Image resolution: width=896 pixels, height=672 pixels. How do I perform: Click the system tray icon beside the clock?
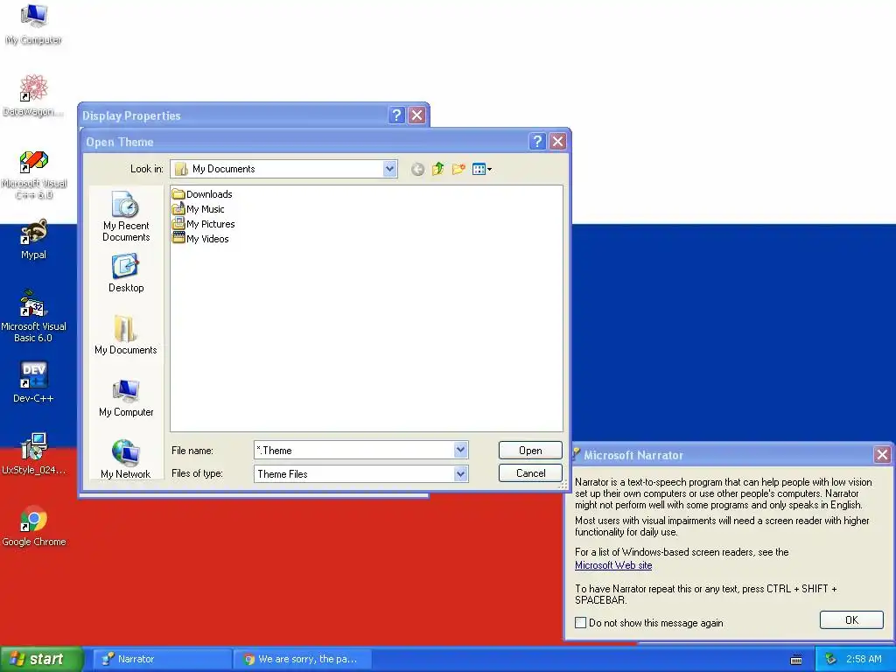[831, 660]
